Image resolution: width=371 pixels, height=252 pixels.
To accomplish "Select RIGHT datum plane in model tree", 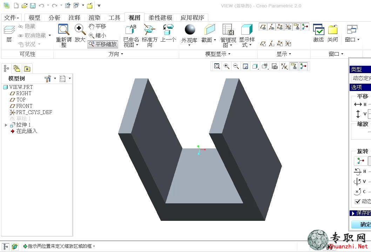I will pos(21,93).
